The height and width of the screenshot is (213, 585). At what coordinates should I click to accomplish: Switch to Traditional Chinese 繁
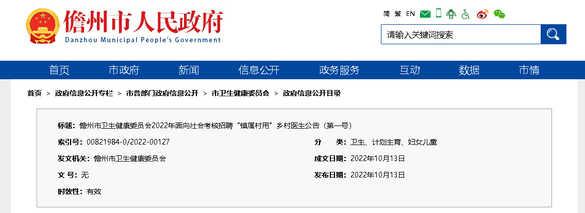(x=398, y=14)
